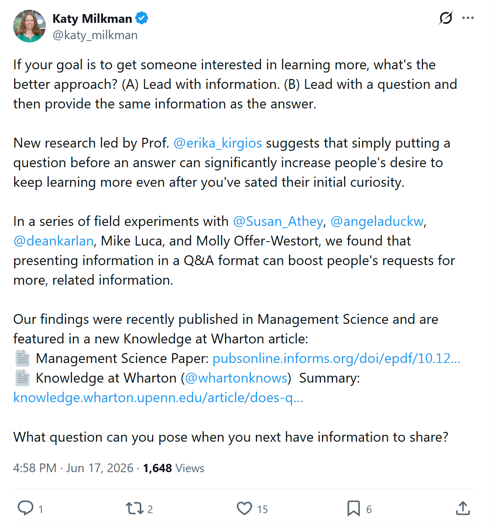489x528 pixels.
Task: Open Katy Milkman's profile picture
Action: [x=29, y=26]
